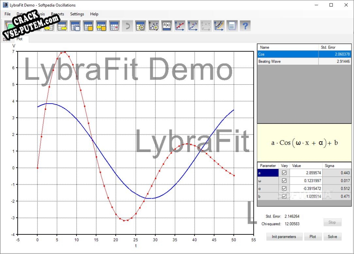The image size is (354, 254).
Task: Click value 2.859574 for parameter a
Action: 306,173
